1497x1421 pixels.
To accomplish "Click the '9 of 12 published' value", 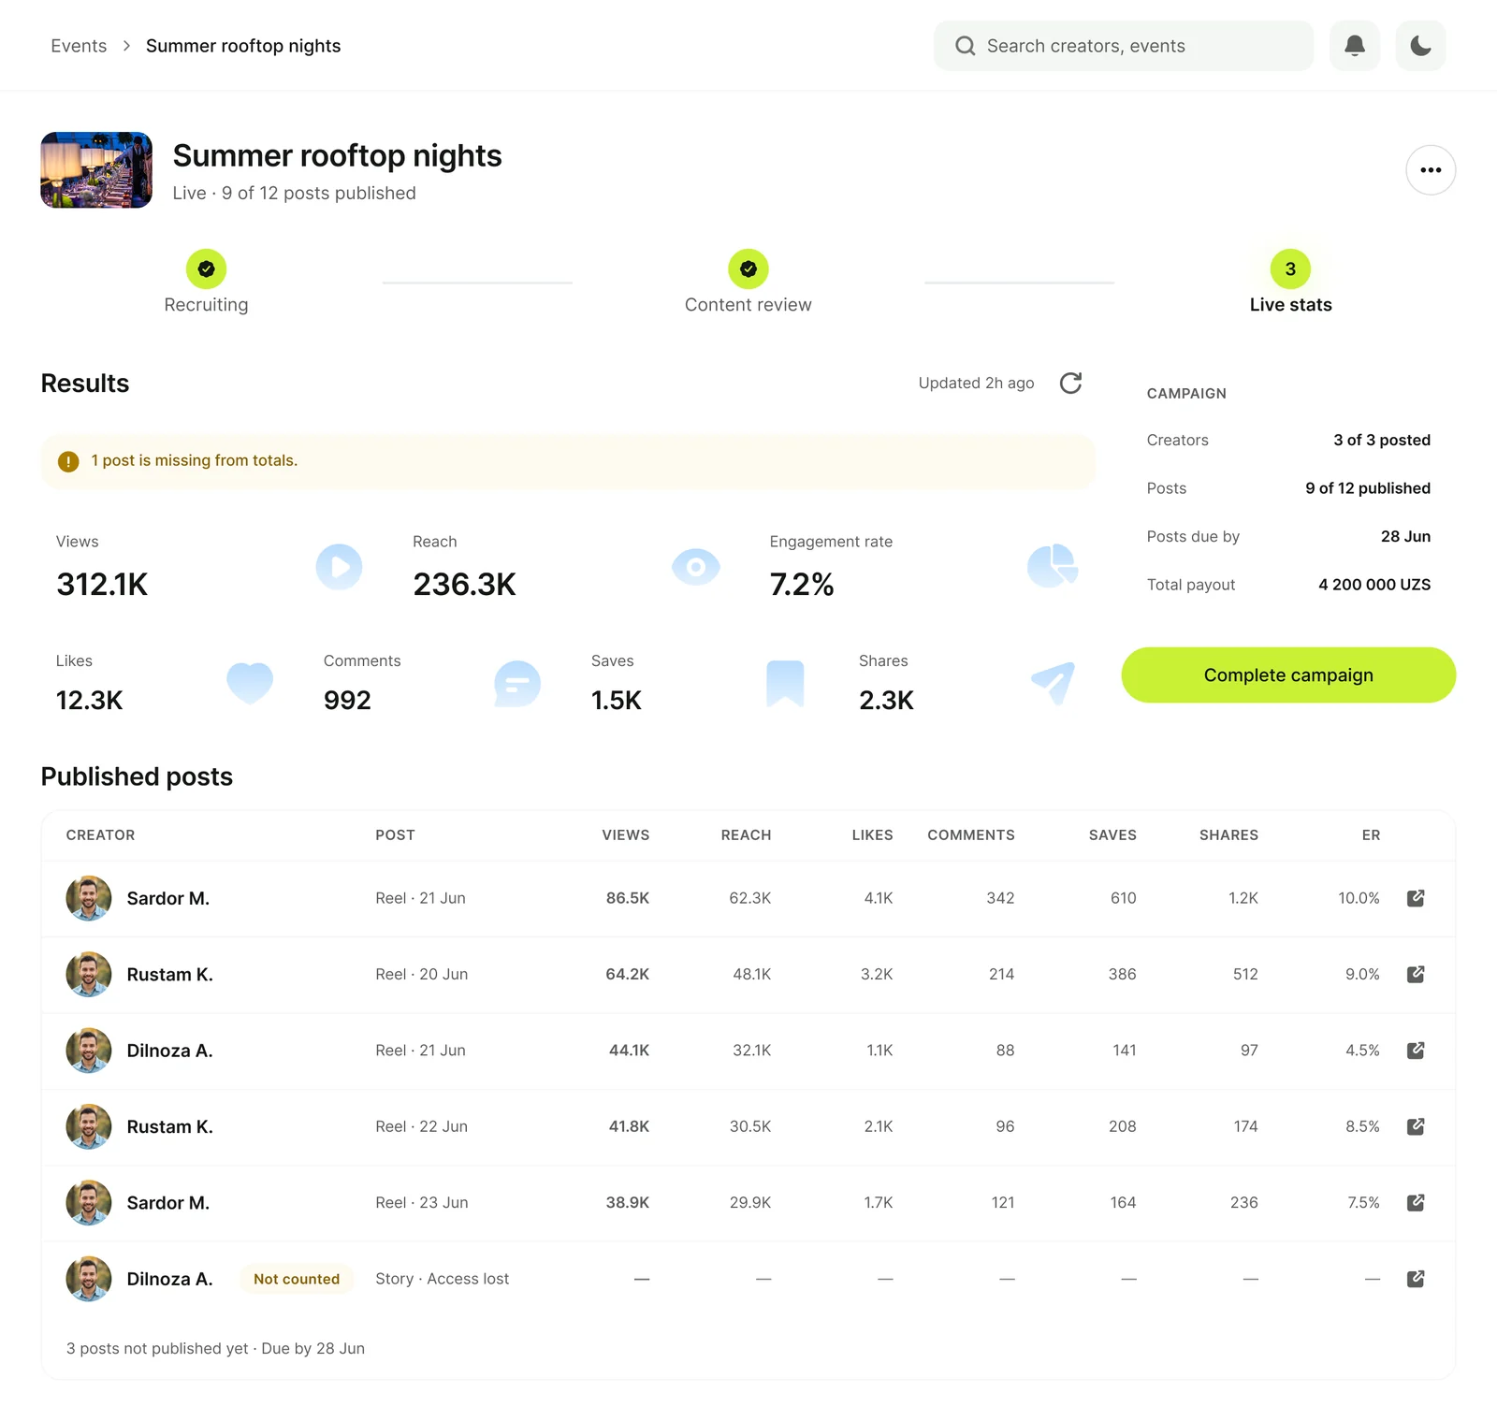I will point(1367,488).
